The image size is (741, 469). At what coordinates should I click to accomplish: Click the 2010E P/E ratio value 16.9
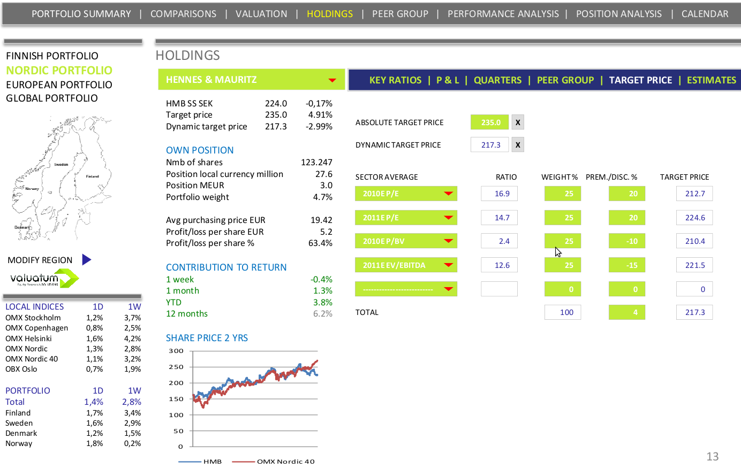pos(499,194)
